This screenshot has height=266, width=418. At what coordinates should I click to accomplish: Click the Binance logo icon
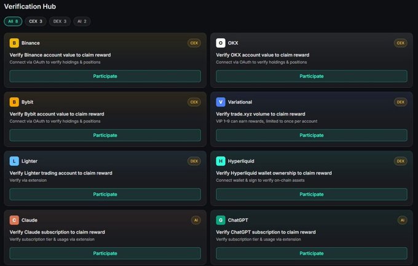coord(14,43)
